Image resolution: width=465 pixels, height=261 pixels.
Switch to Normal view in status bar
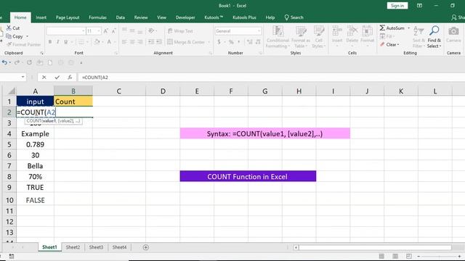(381, 256)
